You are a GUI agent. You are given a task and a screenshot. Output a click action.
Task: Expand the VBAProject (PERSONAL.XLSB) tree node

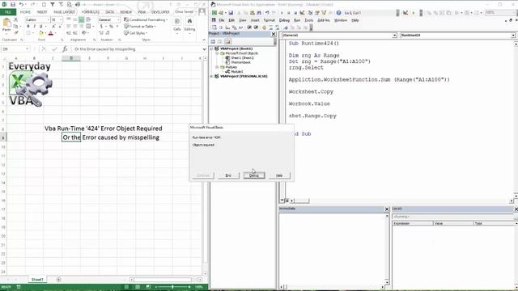click(x=212, y=76)
